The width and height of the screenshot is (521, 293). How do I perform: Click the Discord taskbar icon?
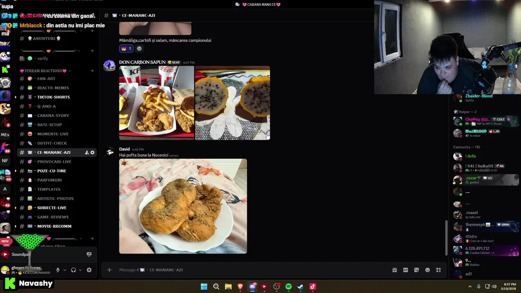(x=252, y=286)
